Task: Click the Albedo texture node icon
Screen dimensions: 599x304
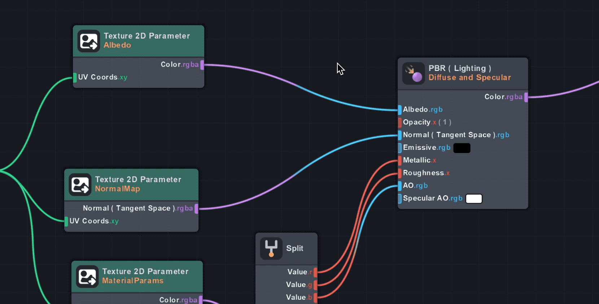Action: click(88, 41)
